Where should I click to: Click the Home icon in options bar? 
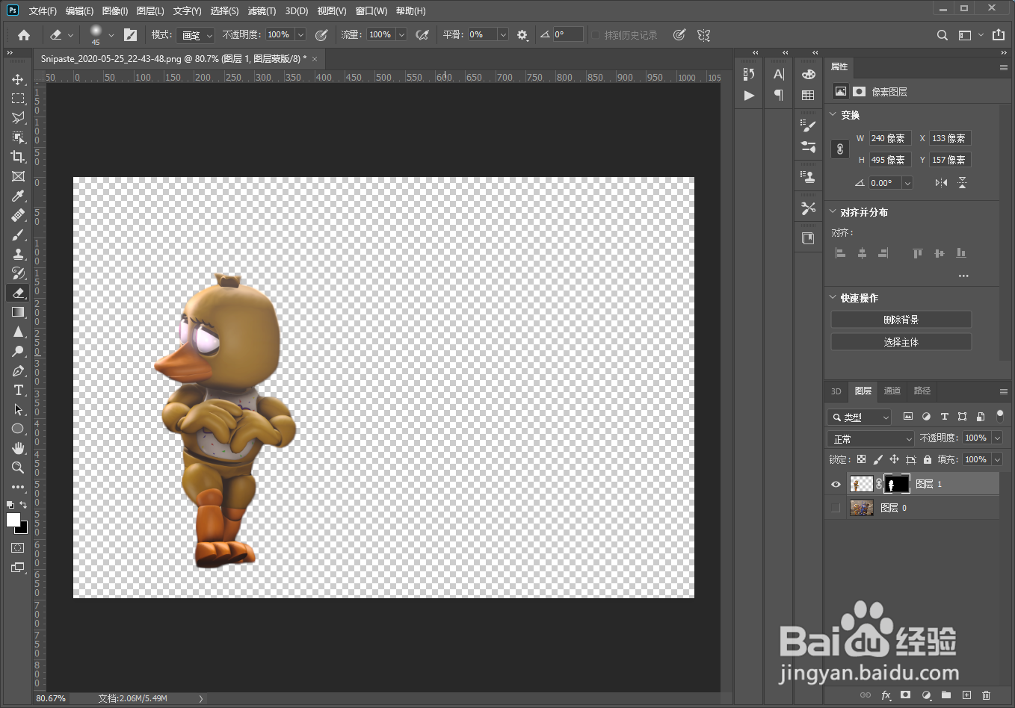24,35
